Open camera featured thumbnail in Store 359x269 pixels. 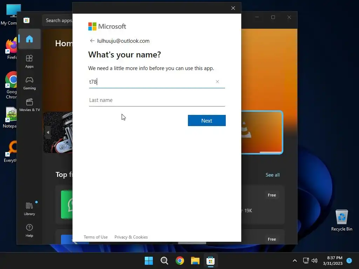point(58,132)
